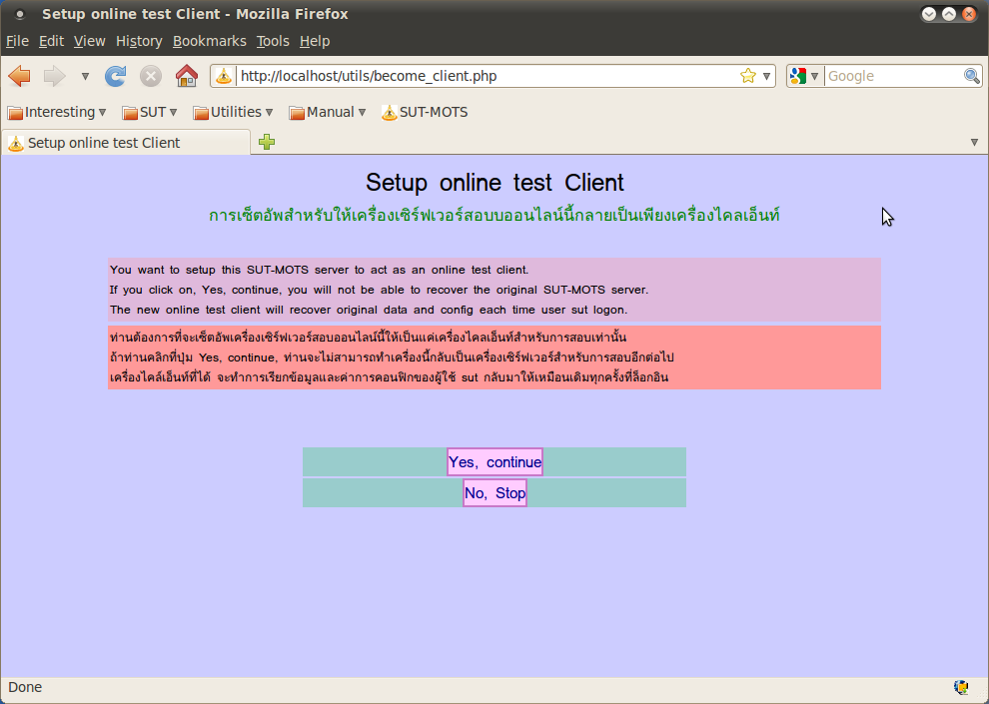Expand the Utilities bookmarks folder
This screenshot has height=704, width=989.
coord(234,112)
